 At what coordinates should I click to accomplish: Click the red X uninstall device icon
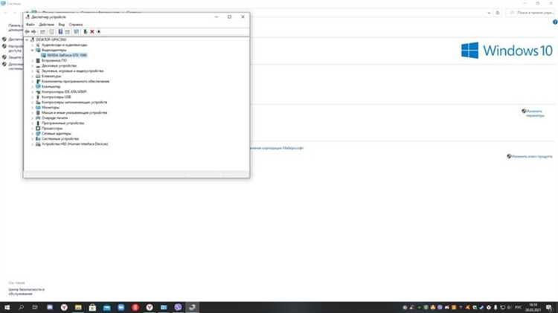[x=92, y=32]
